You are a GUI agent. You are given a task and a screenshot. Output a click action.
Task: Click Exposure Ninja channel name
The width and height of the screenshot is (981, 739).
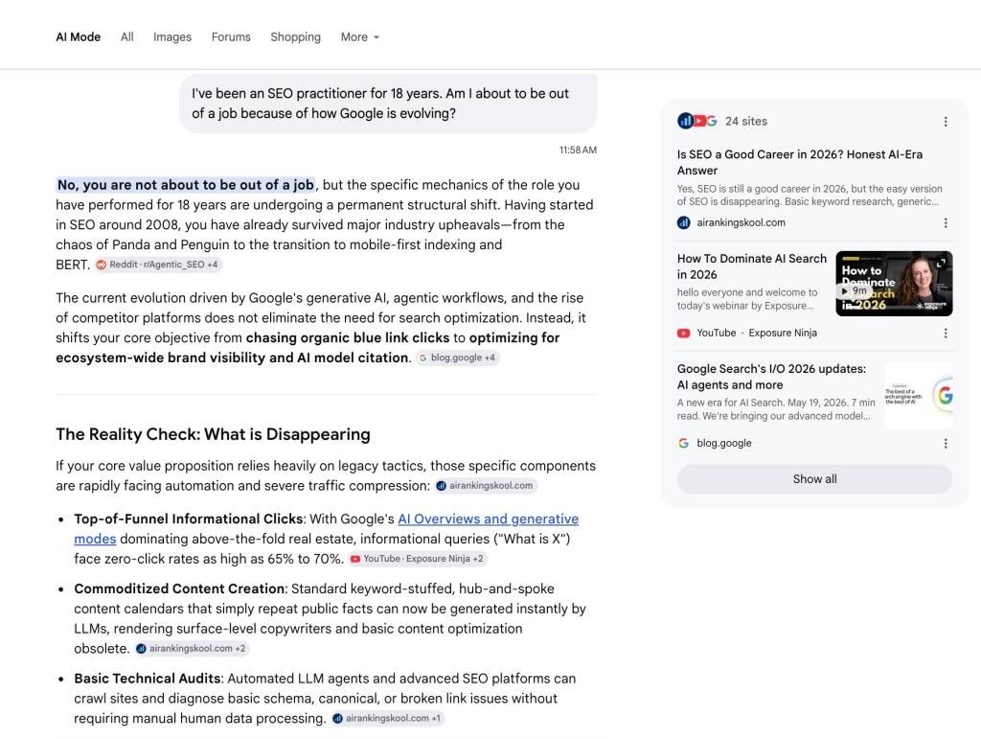[783, 333]
